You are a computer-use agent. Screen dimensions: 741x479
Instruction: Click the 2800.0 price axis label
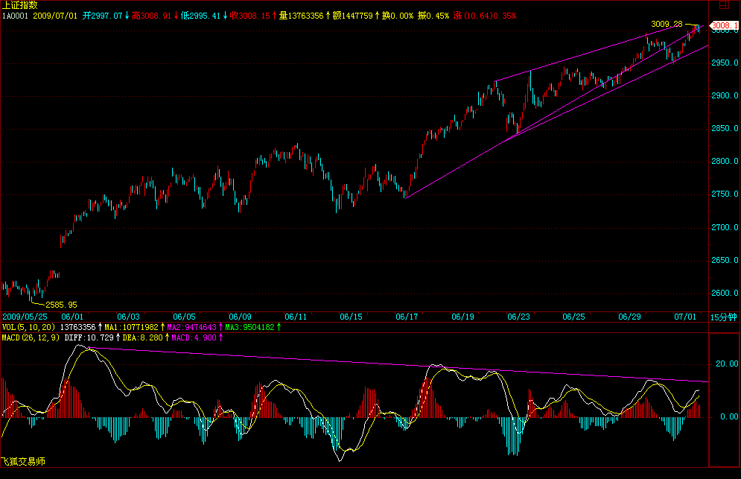(725, 161)
